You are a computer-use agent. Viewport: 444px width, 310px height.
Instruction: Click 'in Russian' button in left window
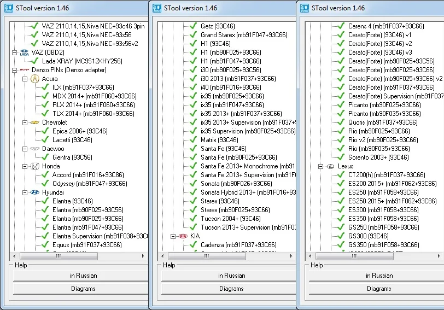[81, 276]
